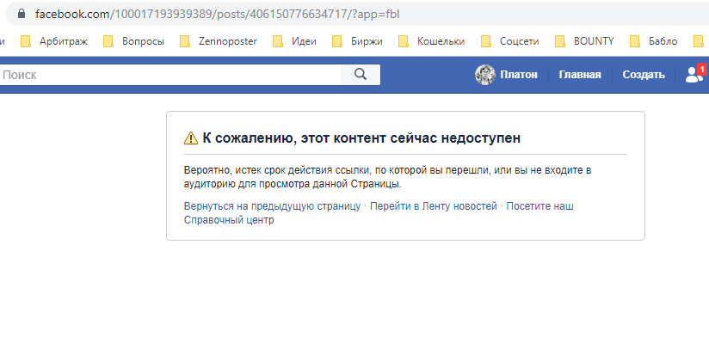Select the facebook.com URL in address bar
Viewport: 709px width, 355px height.
(218, 14)
